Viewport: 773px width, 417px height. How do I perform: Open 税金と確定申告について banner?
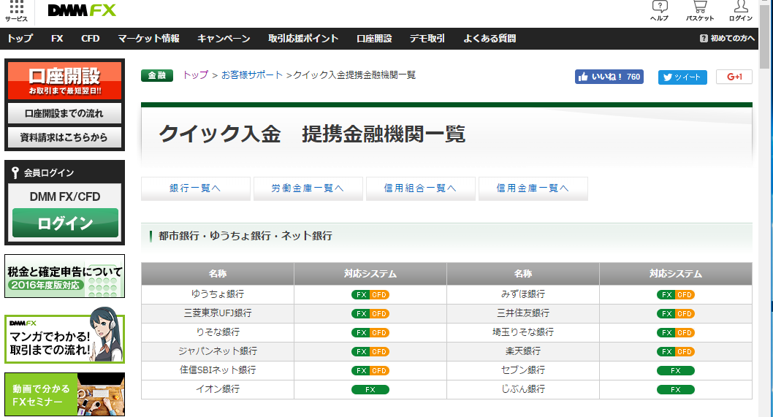64,276
